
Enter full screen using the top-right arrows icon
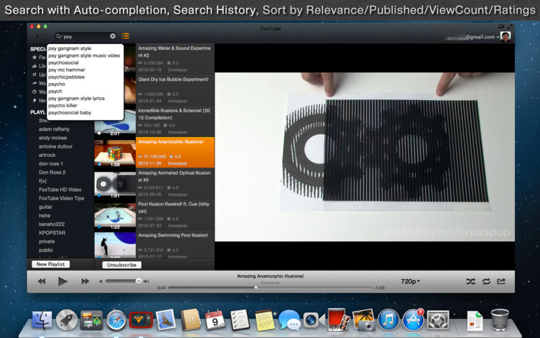click(x=510, y=26)
